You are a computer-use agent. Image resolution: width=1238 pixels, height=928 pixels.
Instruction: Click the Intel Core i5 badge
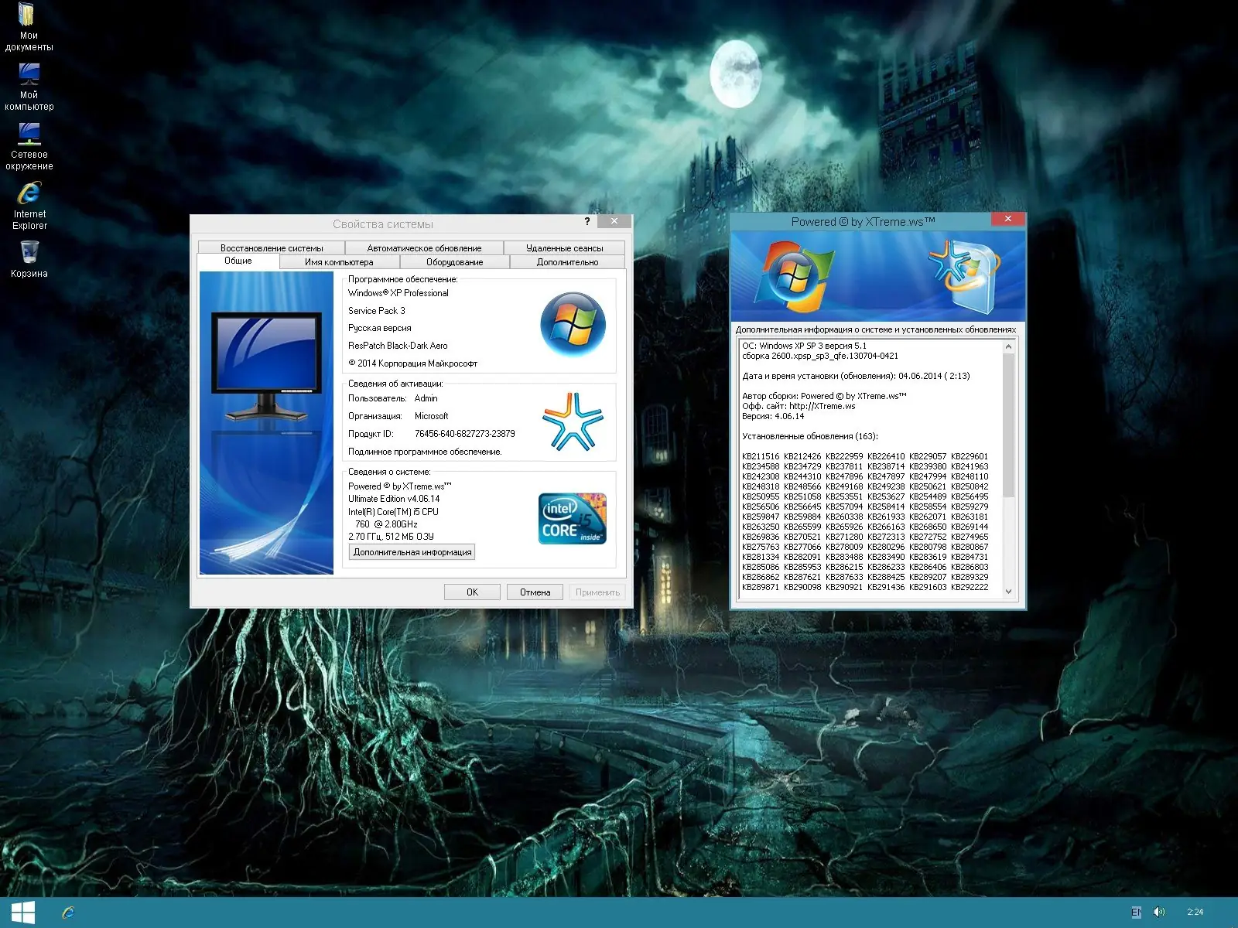point(573,518)
